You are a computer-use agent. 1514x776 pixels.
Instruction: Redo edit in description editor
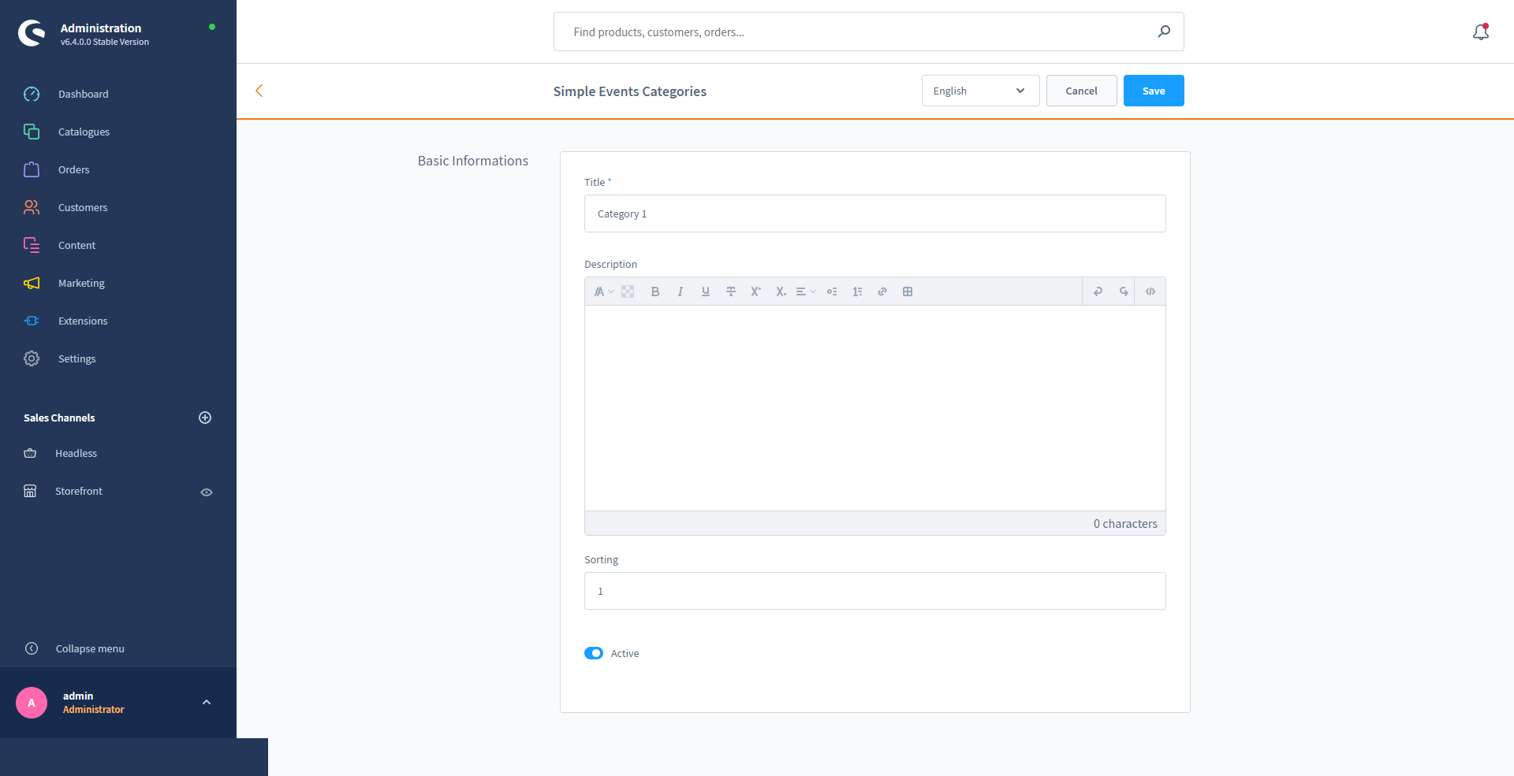1124,291
